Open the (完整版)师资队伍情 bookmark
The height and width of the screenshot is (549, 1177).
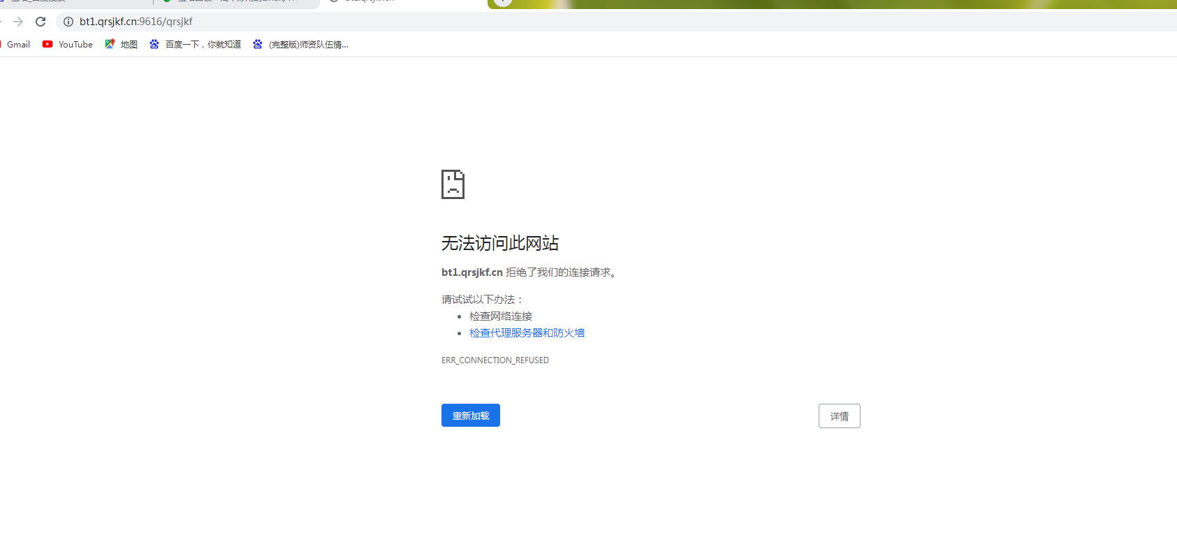point(308,44)
